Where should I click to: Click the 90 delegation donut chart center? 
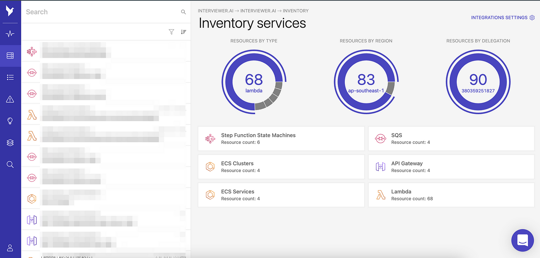(478, 82)
